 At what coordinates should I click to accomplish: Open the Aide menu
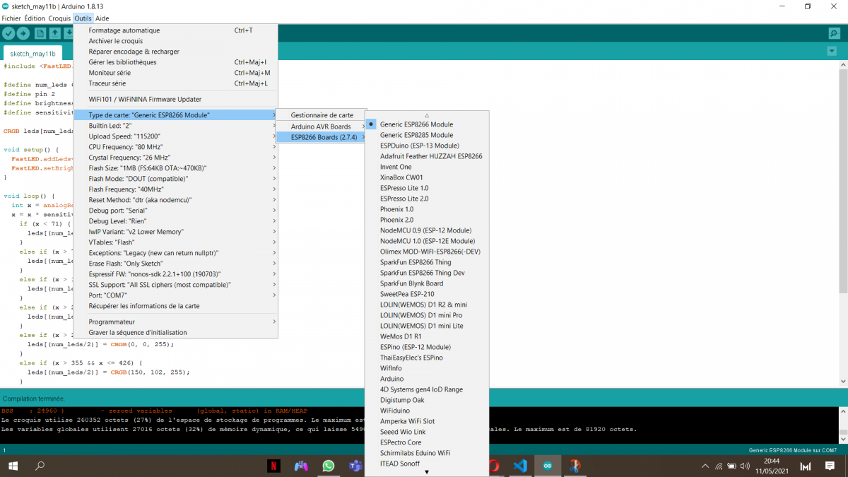[102, 18]
